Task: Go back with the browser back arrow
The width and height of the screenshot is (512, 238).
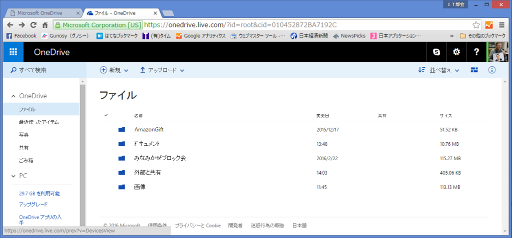Action: pyautogui.click(x=10, y=25)
